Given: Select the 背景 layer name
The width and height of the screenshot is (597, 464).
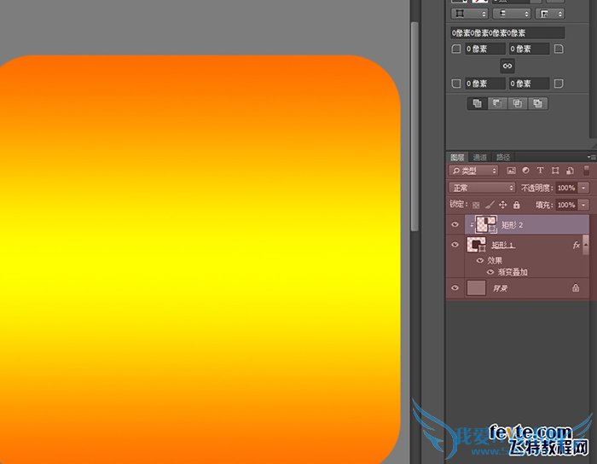Looking at the screenshot, I should coord(500,288).
